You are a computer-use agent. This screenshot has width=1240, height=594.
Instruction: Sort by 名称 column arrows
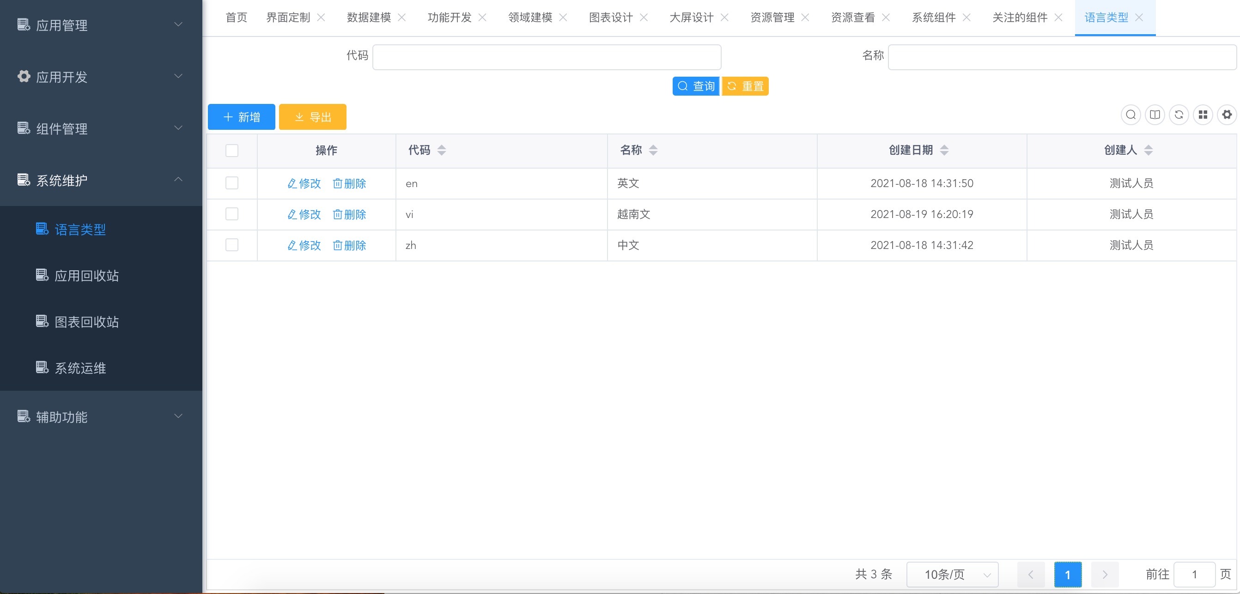(653, 150)
